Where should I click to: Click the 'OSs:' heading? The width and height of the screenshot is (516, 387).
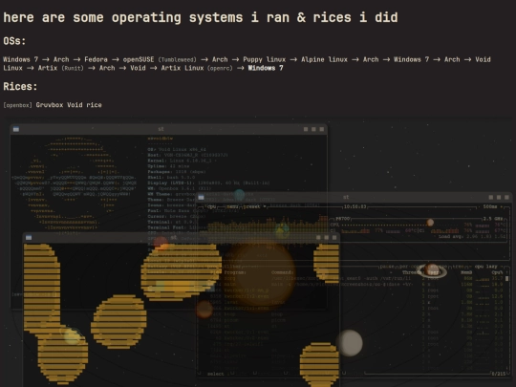(14, 41)
